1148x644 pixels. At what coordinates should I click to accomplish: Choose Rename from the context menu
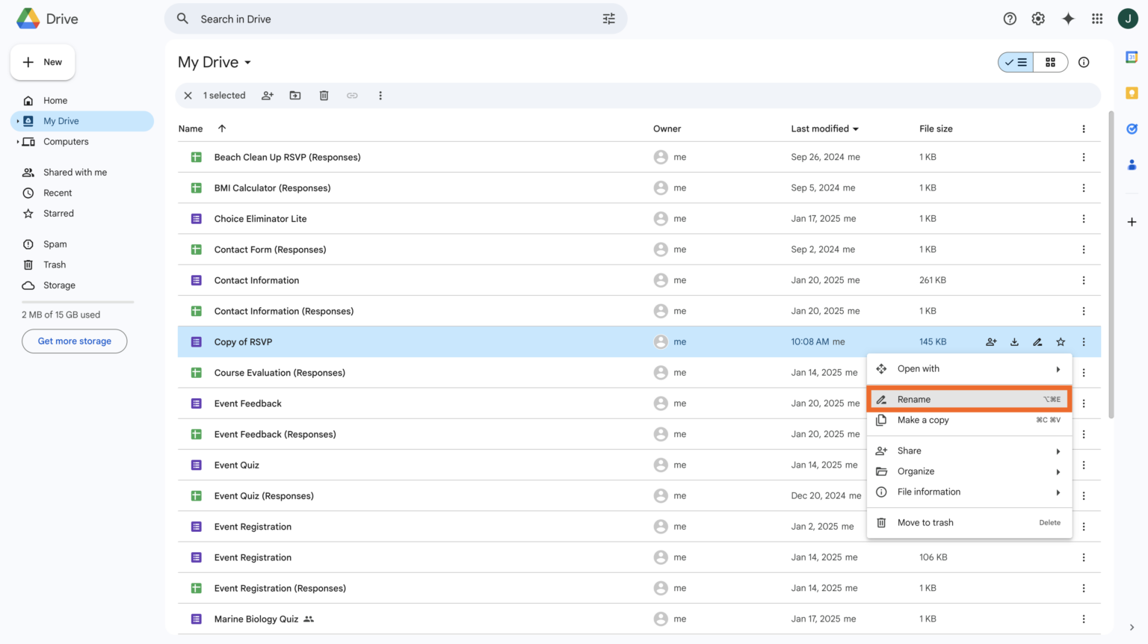tap(915, 399)
